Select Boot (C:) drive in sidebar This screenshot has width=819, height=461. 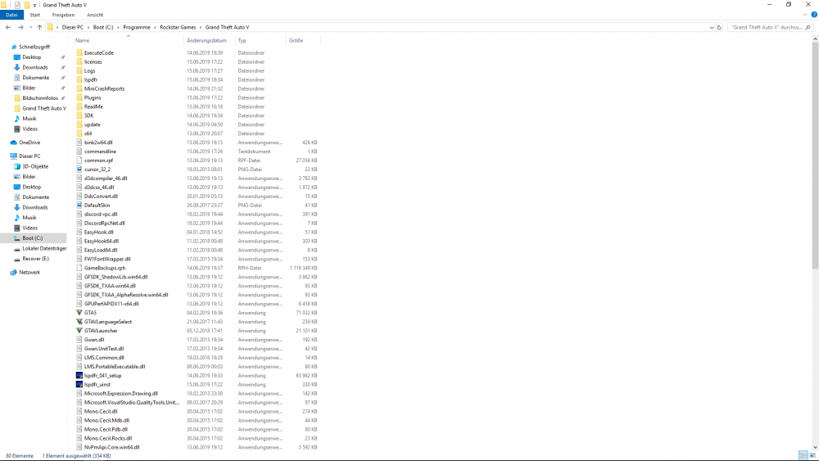point(33,238)
